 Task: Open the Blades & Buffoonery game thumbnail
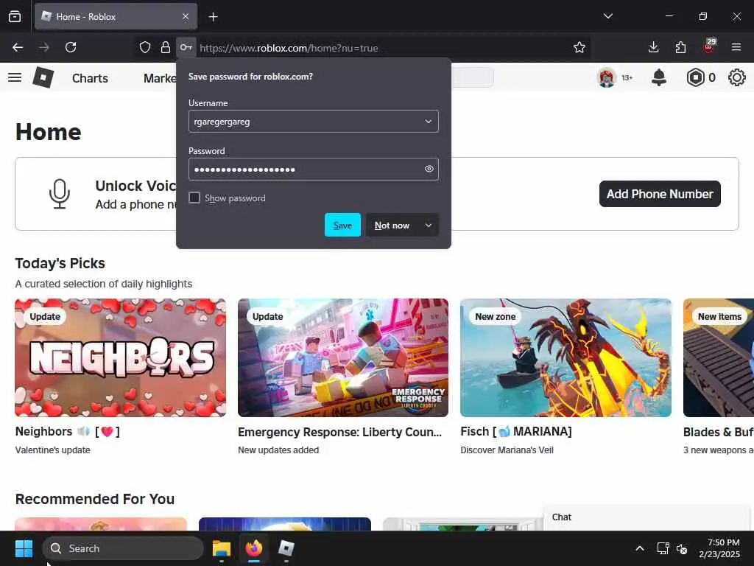click(x=719, y=357)
